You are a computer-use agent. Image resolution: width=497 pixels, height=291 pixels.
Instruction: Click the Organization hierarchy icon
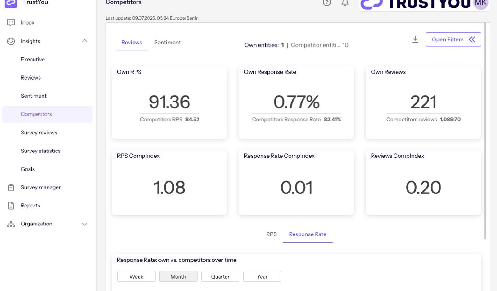pyautogui.click(x=11, y=224)
